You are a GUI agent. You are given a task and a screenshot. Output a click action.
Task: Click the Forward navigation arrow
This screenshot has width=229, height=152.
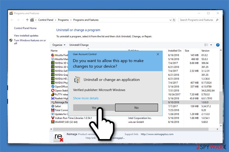18,20
